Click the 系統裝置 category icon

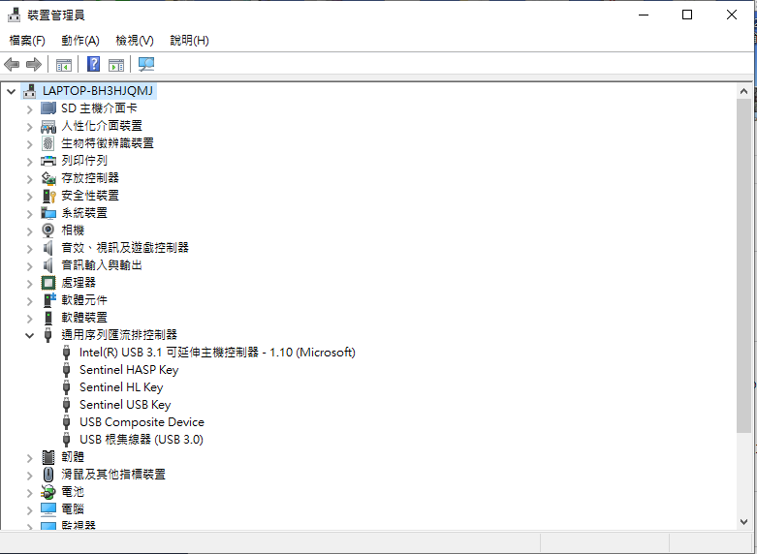click(x=48, y=213)
